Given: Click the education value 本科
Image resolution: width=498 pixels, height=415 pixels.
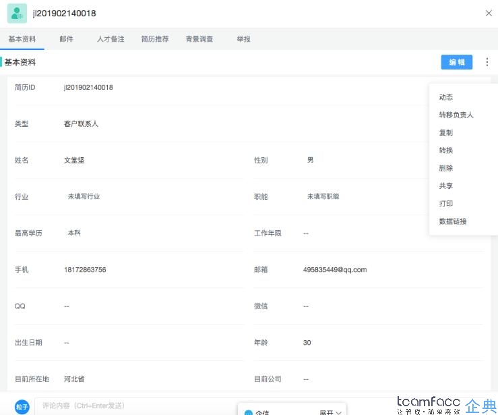Looking at the screenshot, I should coord(74,233).
